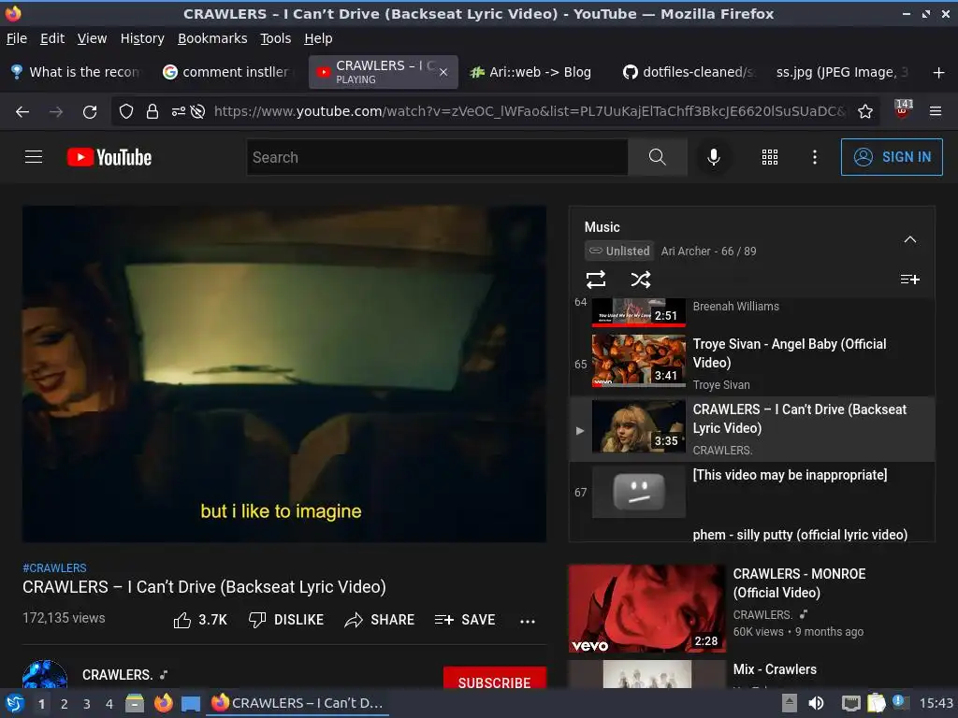The width and height of the screenshot is (958, 718).
Task: Go back to the previous page
Action: (22, 112)
